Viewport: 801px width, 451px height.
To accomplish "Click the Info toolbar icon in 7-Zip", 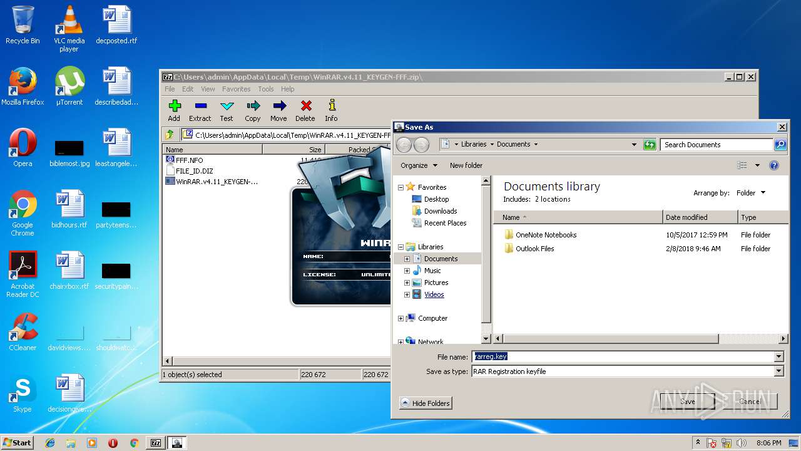I will pyautogui.click(x=332, y=111).
